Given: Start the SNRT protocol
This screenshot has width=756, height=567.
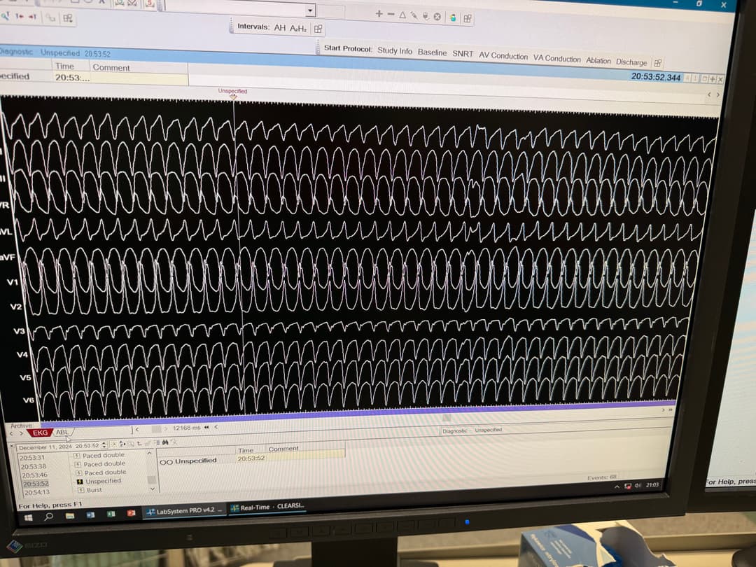Looking at the screenshot, I should click(463, 53).
